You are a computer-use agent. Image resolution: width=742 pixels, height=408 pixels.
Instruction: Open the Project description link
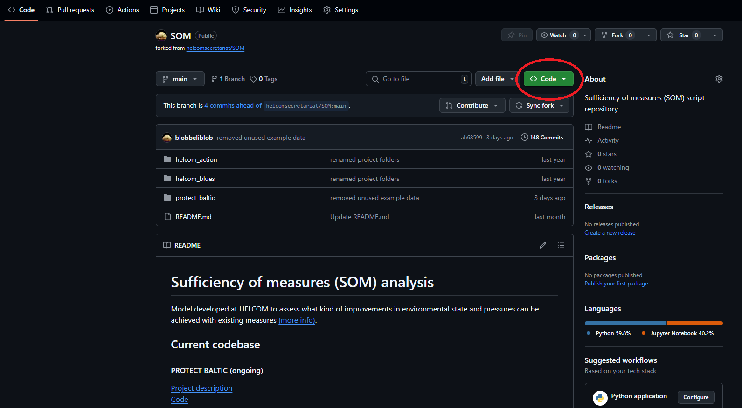[x=201, y=388]
